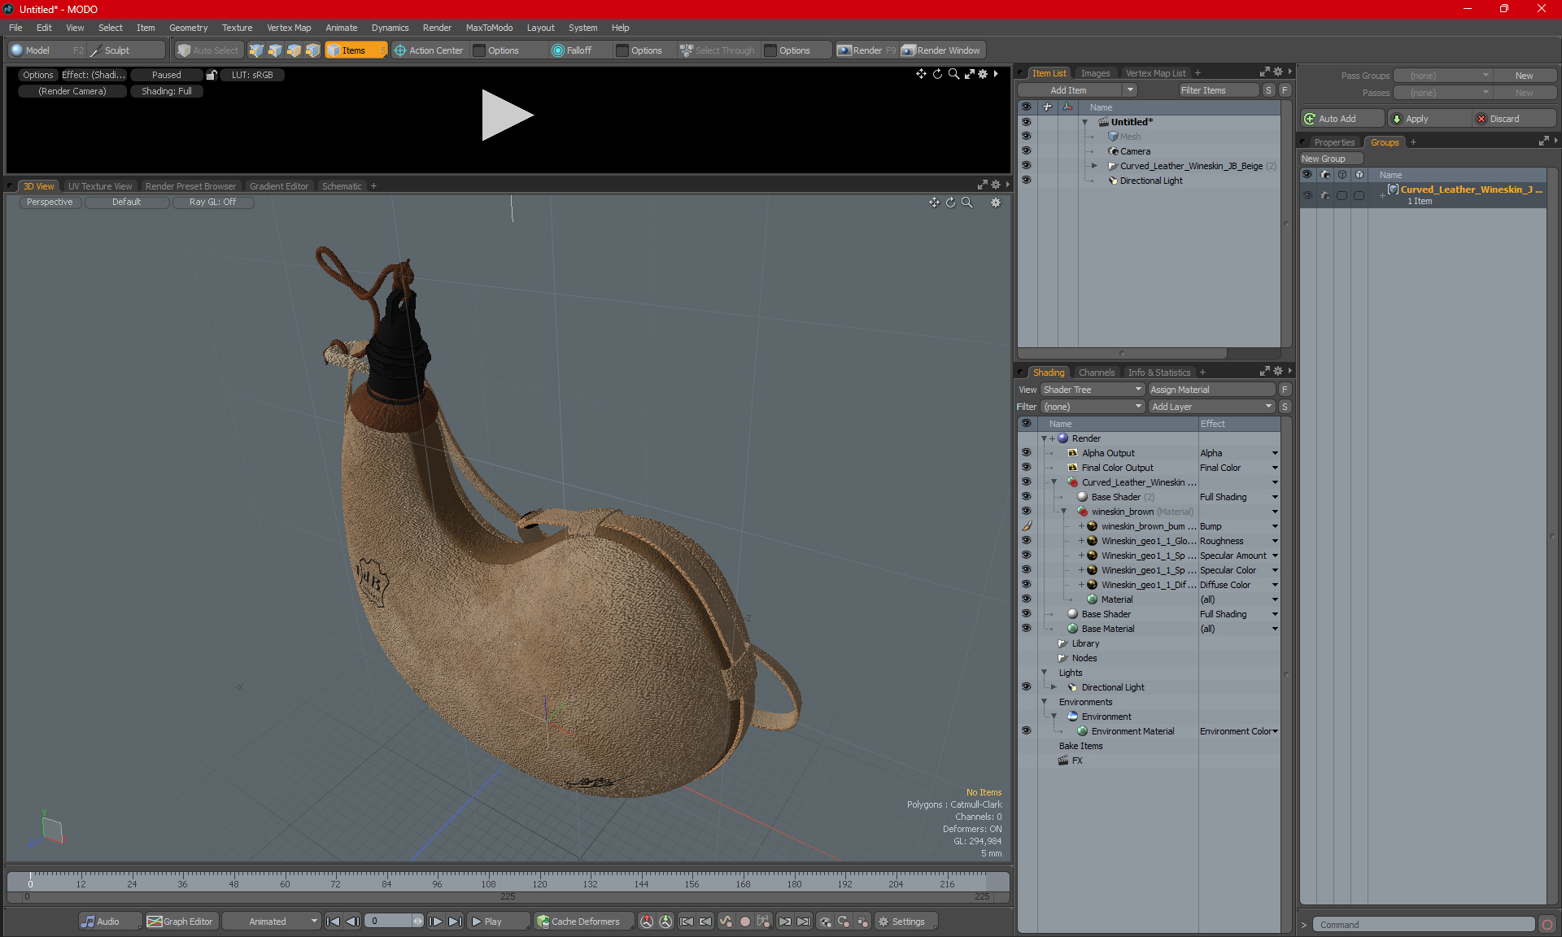Expand Directional Light in Shader Tree

point(1054,687)
